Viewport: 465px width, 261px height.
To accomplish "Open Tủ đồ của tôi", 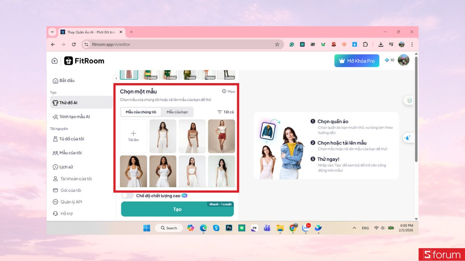I will pyautogui.click(x=69, y=139).
